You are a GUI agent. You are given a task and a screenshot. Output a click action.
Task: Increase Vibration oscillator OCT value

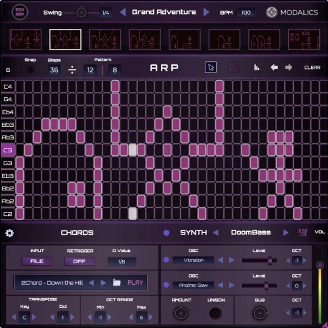click(x=305, y=261)
